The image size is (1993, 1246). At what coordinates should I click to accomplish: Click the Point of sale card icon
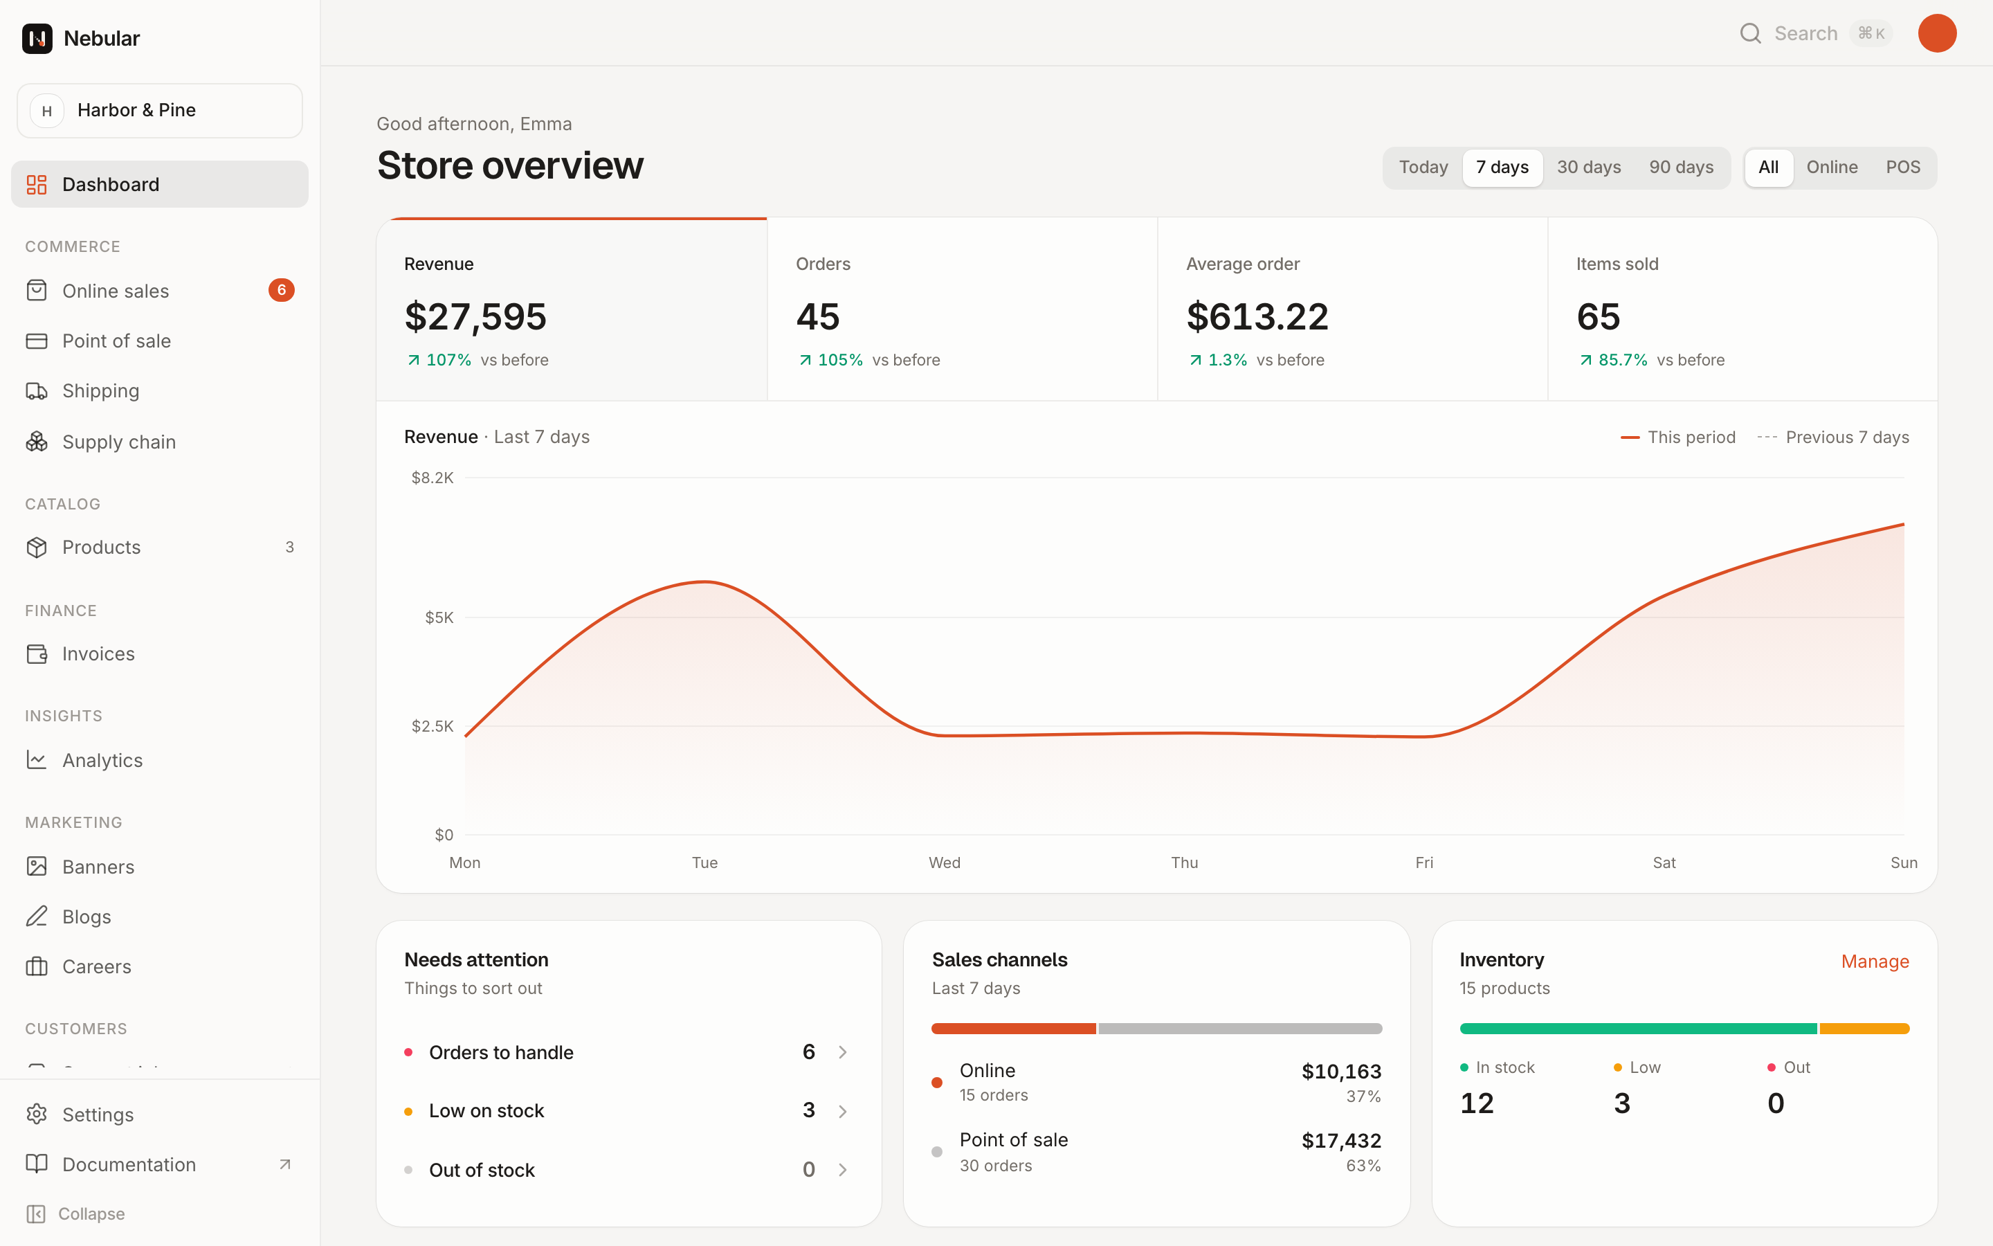point(36,341)
